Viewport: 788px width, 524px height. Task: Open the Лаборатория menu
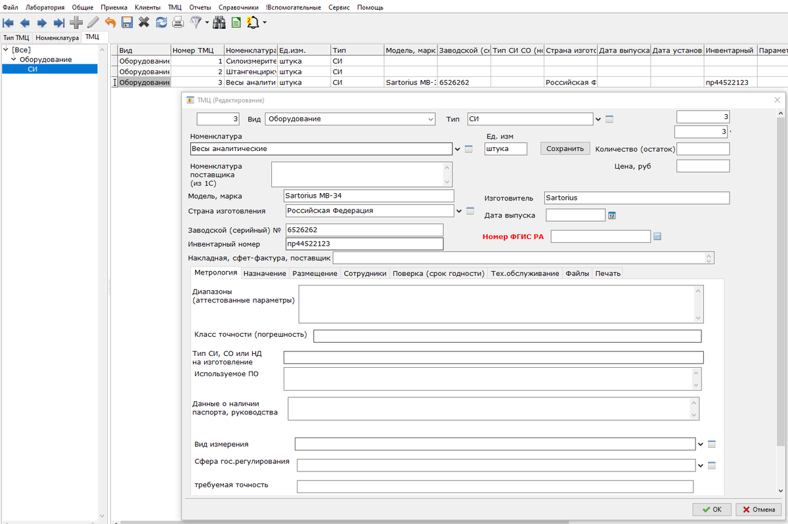(45, 7)
